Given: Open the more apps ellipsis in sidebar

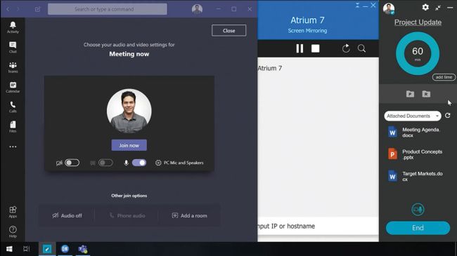Looking at the screenshot, I should (x=13, y=147).
